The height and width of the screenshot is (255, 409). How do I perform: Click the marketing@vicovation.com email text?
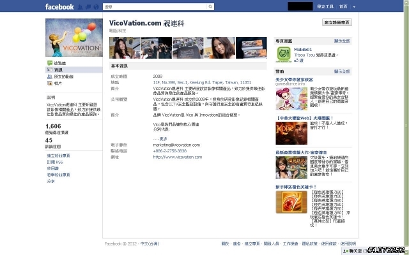(176, 145)
